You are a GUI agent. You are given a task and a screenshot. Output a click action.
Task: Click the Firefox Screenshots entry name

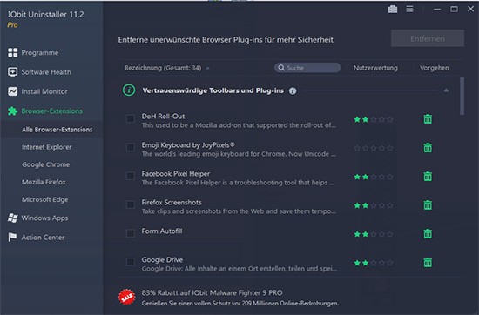pyautogui.click(x=172, y=203)
